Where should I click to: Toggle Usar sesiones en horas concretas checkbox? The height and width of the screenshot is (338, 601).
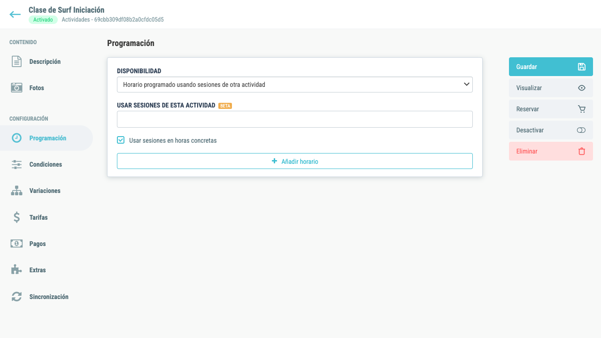(x=121, y=140)
